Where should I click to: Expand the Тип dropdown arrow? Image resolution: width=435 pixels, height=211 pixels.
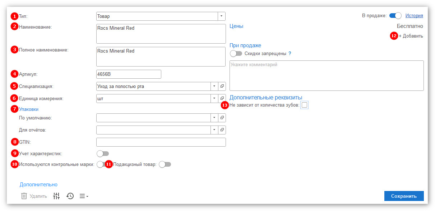(222, 16)
